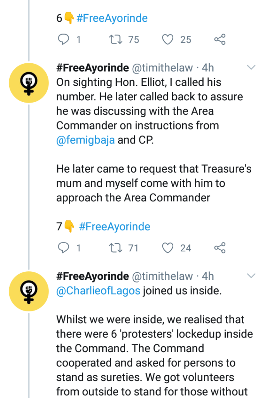Open the tweet about 6 protesters locked up
266x398 pixels.
153,341
